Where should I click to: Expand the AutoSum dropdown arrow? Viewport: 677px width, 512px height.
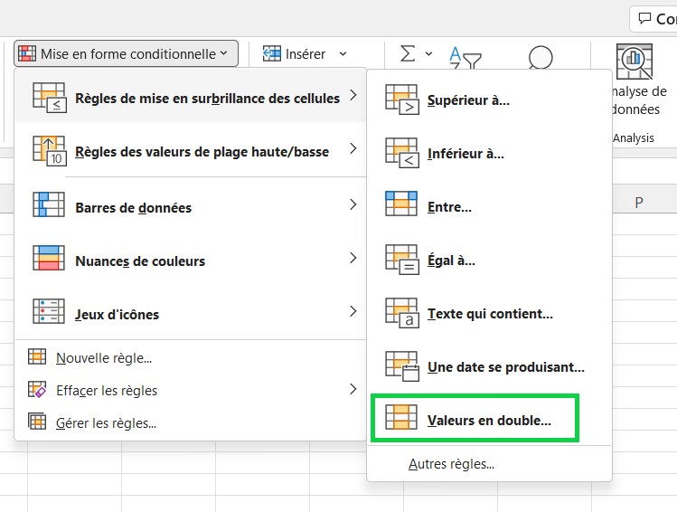coord(428,54)
